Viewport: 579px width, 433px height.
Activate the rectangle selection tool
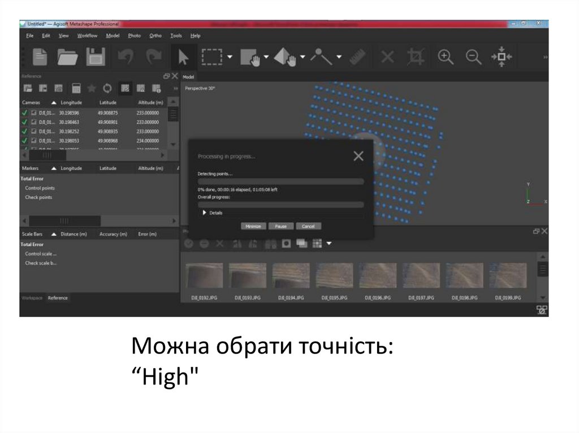point(213,56)
